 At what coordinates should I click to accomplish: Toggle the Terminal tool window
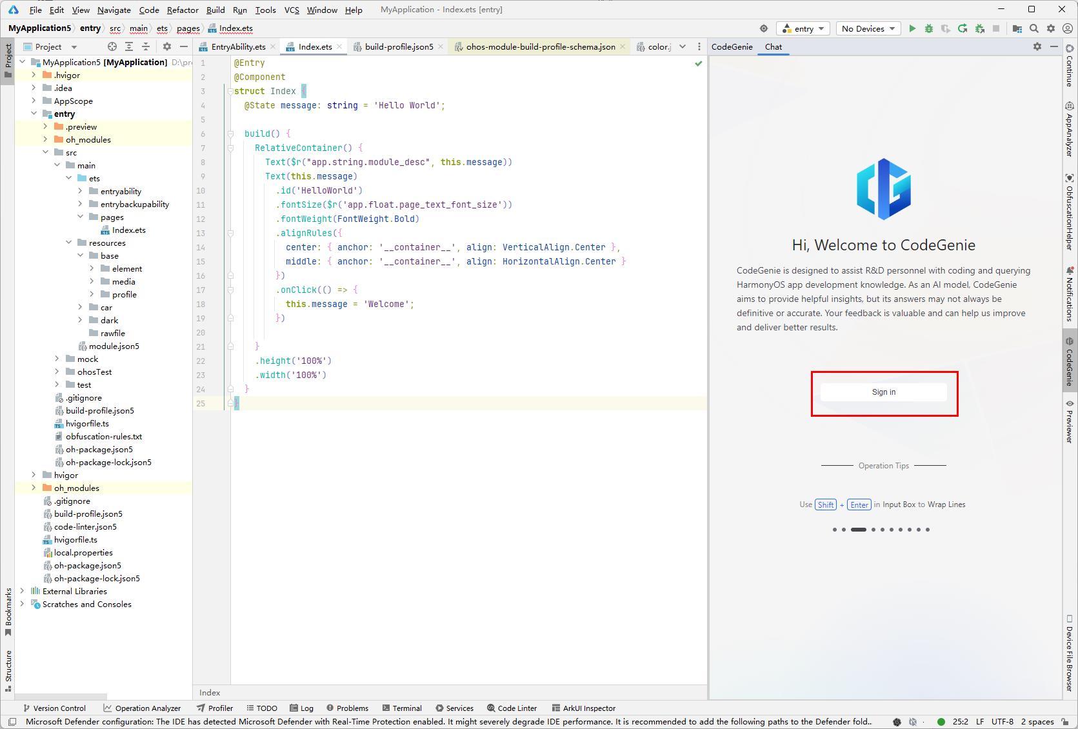click(x=401, y=708)
